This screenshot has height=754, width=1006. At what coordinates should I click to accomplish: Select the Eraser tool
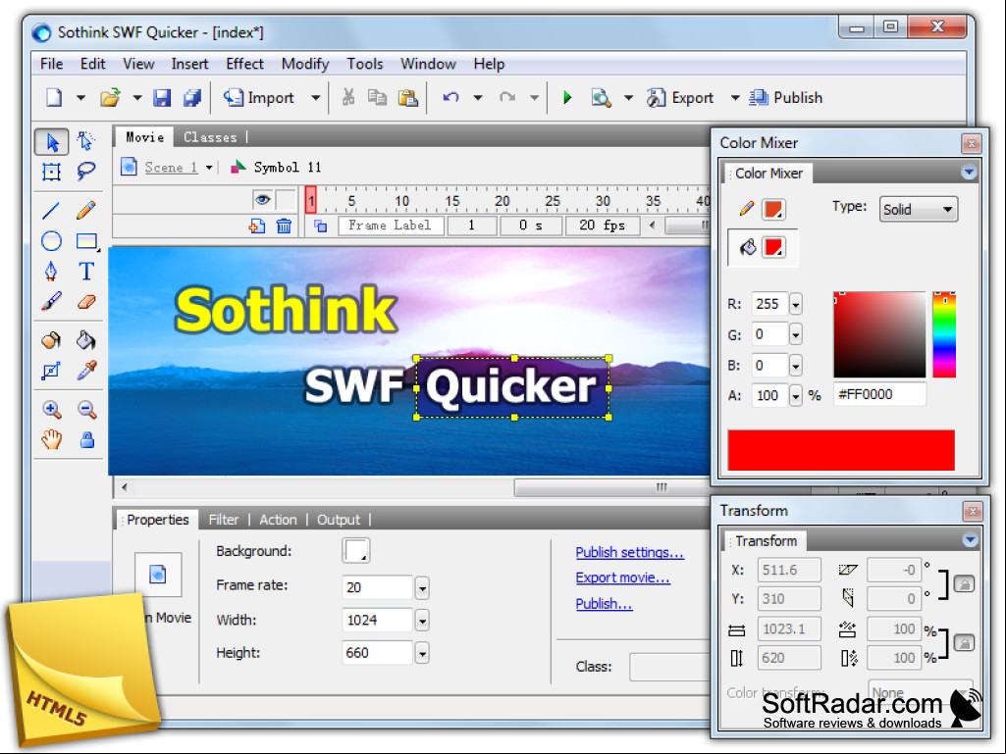point(86,301)
